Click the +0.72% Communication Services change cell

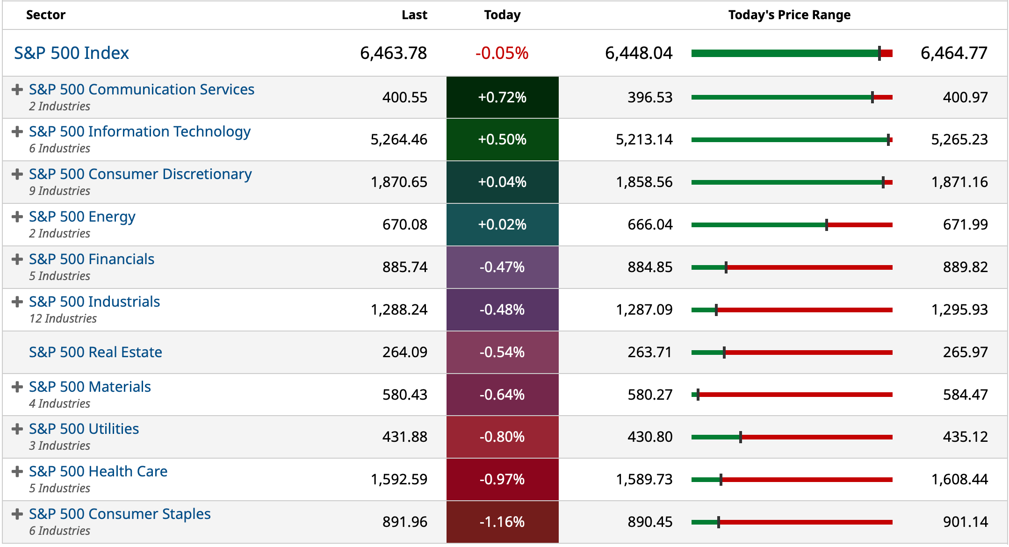(502, 97)
